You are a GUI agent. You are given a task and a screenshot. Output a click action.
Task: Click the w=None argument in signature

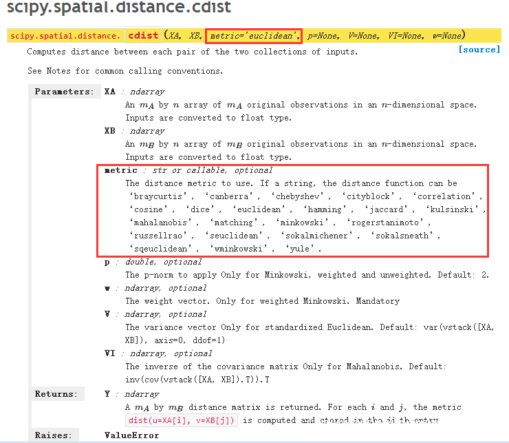(x=448, y=36)
